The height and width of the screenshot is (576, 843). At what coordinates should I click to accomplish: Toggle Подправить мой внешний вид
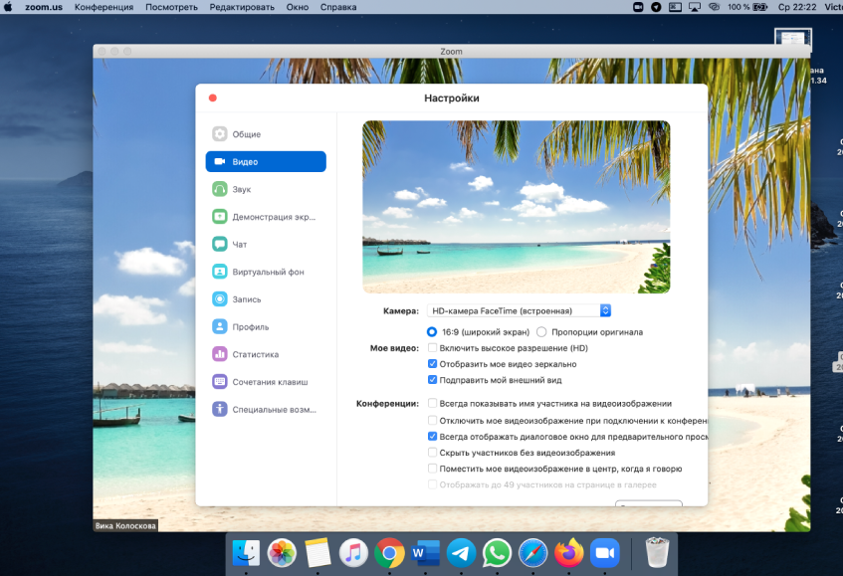click(x=432, y=380)
